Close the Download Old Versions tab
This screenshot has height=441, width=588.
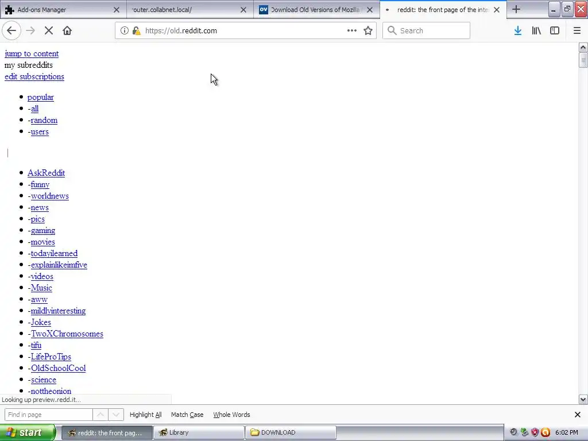370,10
